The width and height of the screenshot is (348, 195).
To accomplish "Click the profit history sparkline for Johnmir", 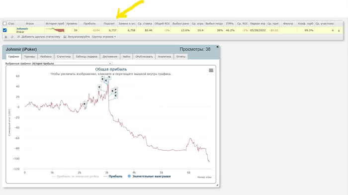I will tap(55, 30).
